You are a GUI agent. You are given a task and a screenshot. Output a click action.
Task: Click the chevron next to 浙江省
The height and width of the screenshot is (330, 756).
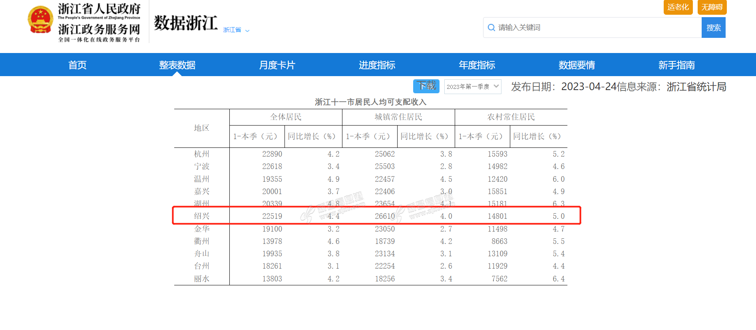pyautogui.click(x=247, y=31)
